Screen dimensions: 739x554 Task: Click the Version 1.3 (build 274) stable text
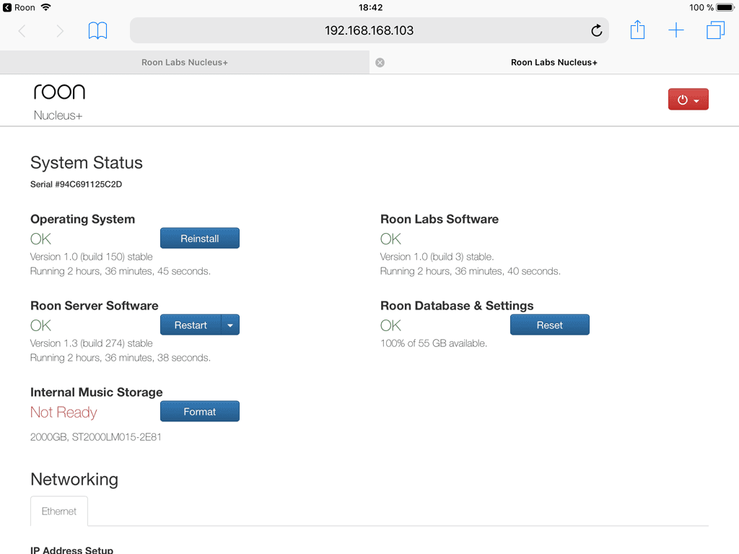[92, 343]
